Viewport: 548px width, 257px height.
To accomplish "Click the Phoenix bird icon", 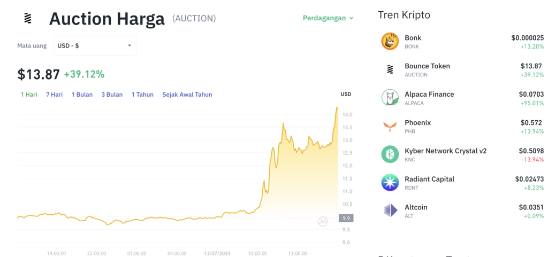I will [x=390, y=126].
